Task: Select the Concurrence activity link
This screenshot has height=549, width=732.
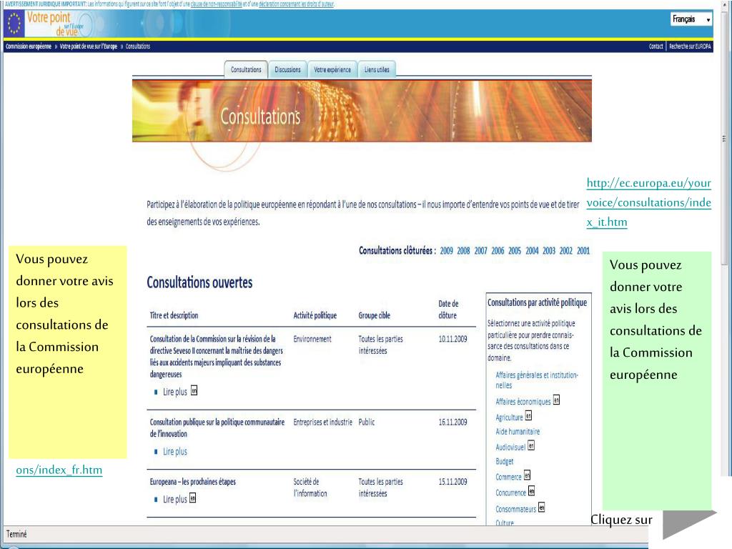Action: (510, 493)
